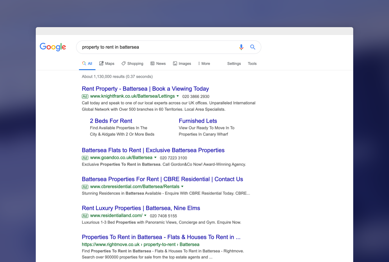
Task: Click the Google logo
Action: 53,47
